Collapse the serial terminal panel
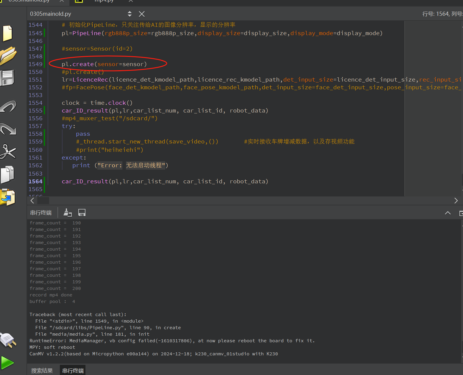This screenshot has height=375, width=463. [x=448, y=213]
